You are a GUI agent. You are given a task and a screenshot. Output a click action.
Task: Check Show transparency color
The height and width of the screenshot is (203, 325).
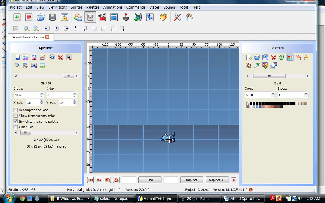[x=15, y=116]
